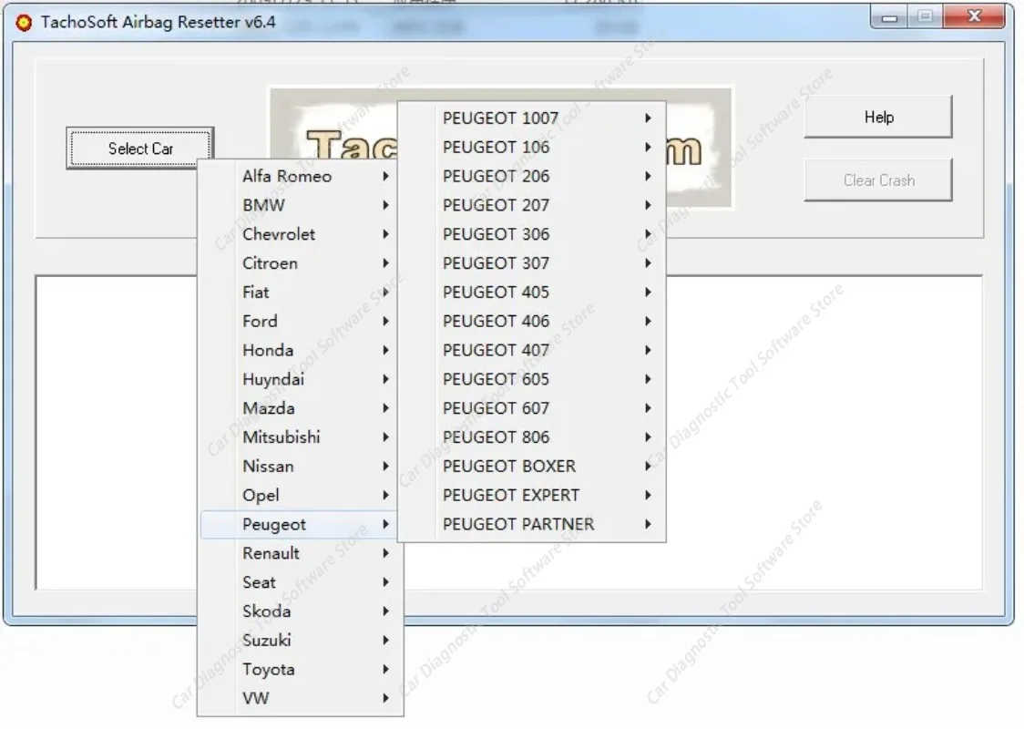Select PEUGEOT PARTNER model

[532, 524]
